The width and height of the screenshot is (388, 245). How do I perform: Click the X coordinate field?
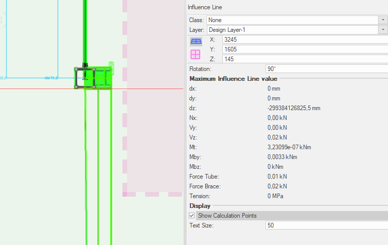[305, 40]
